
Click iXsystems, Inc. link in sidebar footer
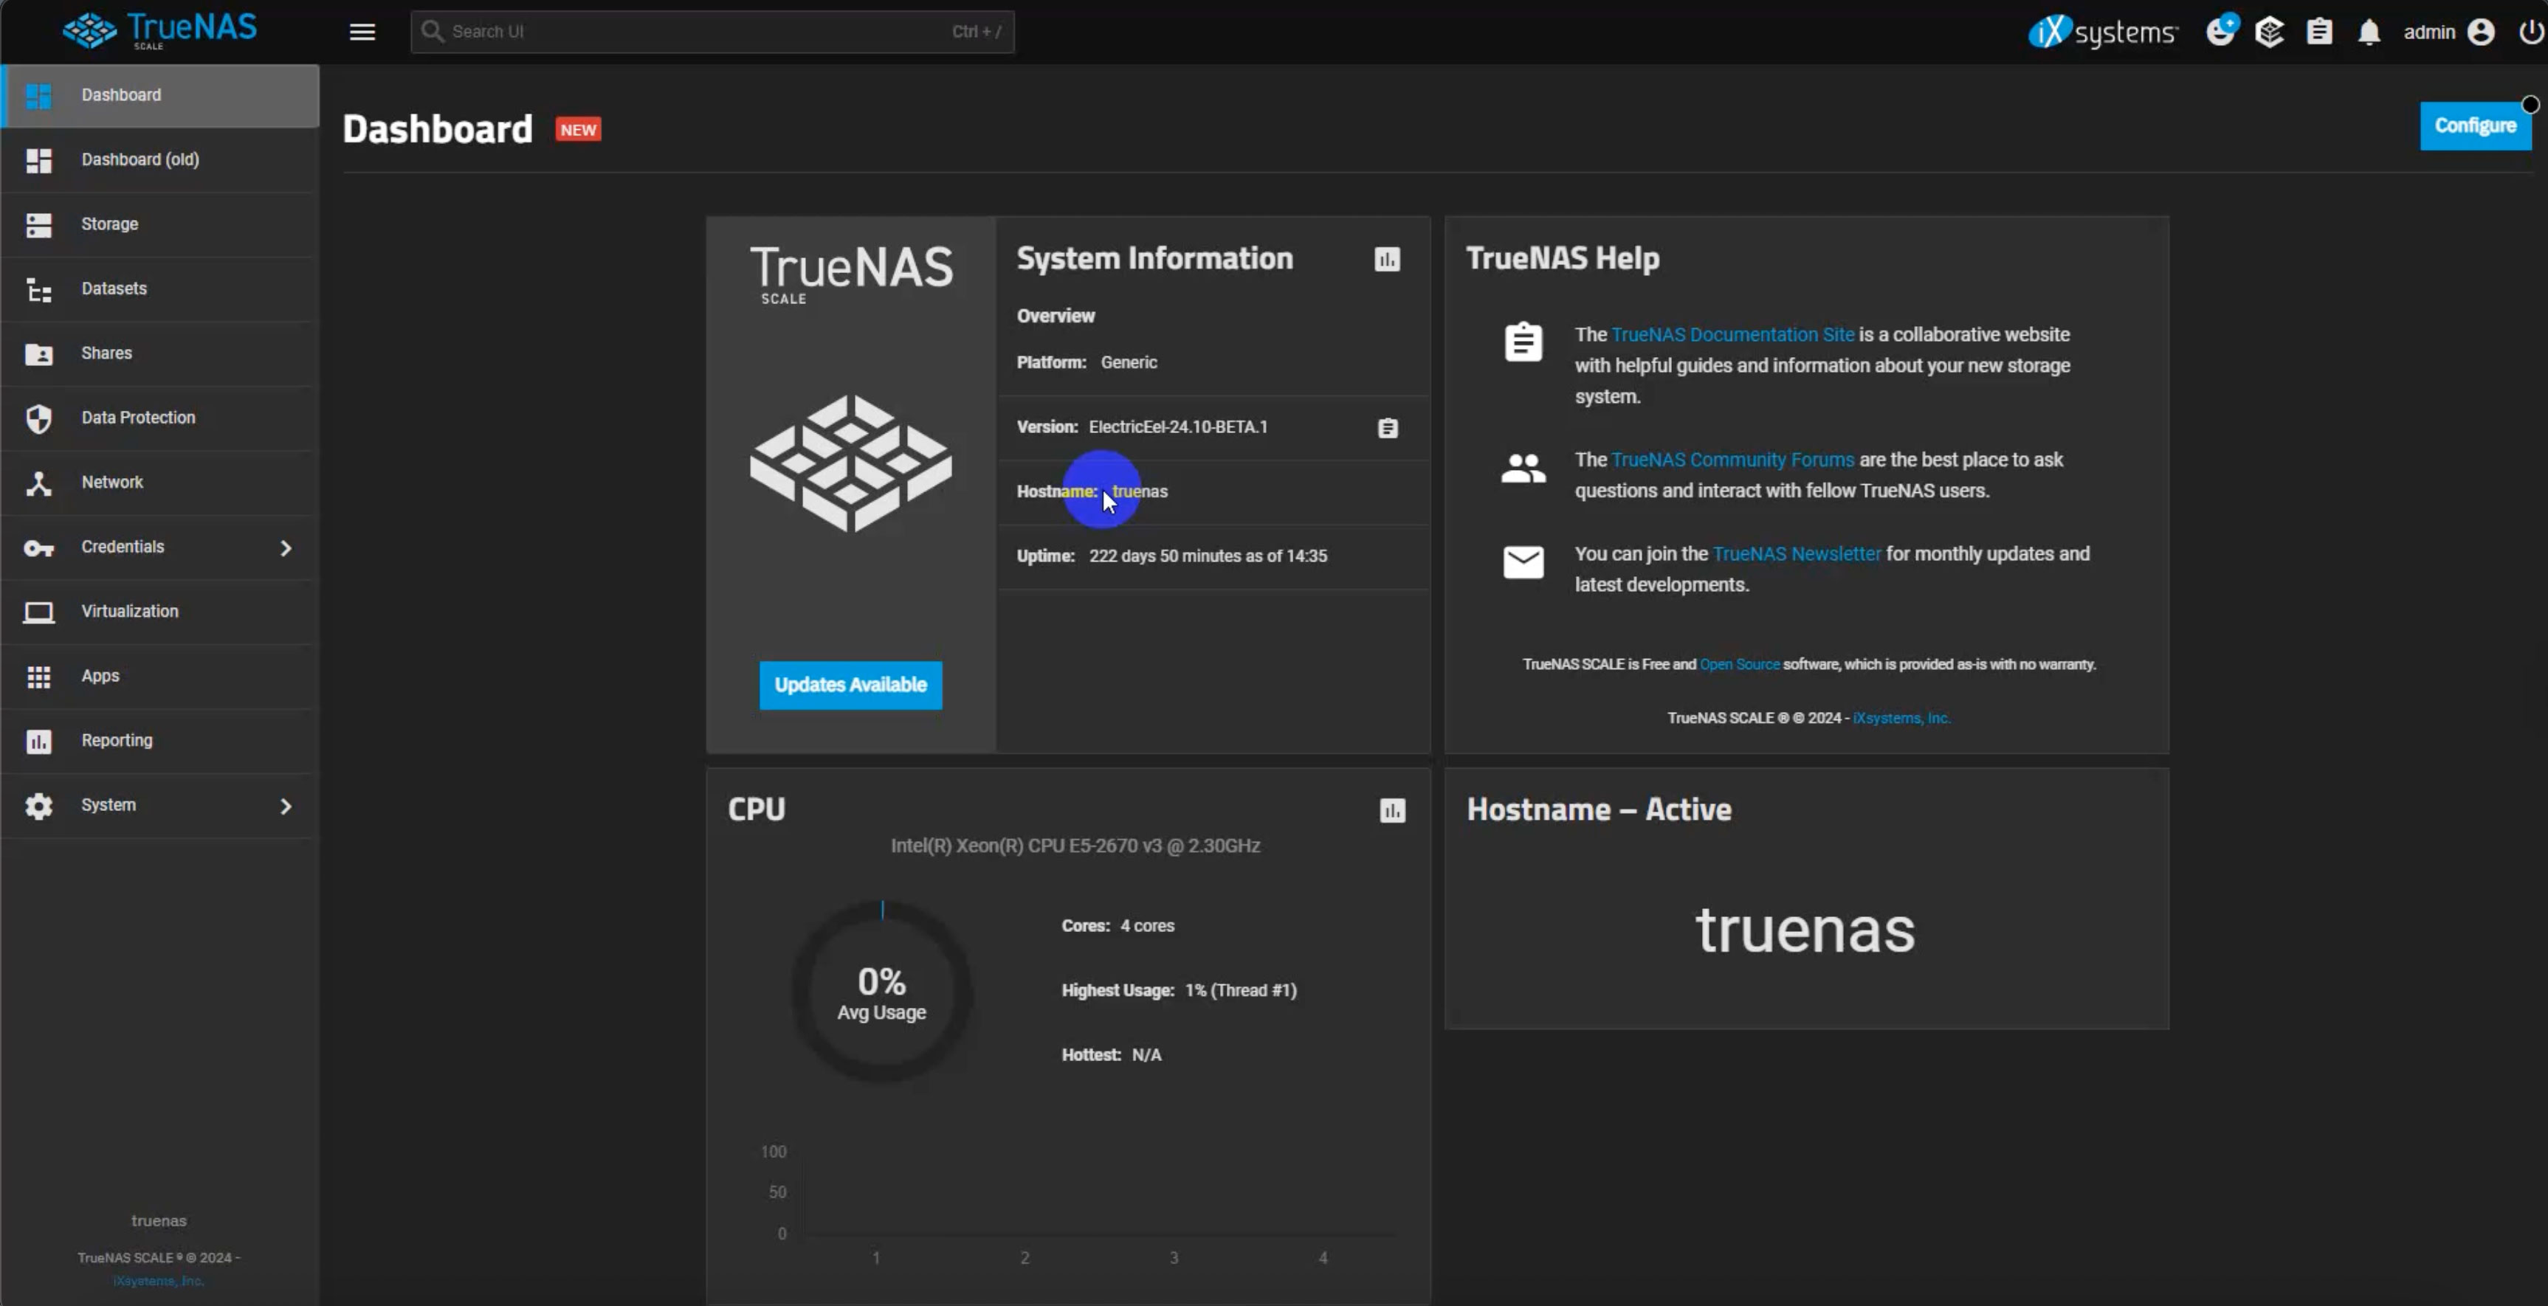pyautogui.click(x=158, y=1280)
